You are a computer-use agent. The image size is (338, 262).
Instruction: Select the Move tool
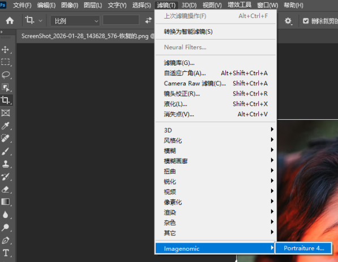[x=6, y=50]
